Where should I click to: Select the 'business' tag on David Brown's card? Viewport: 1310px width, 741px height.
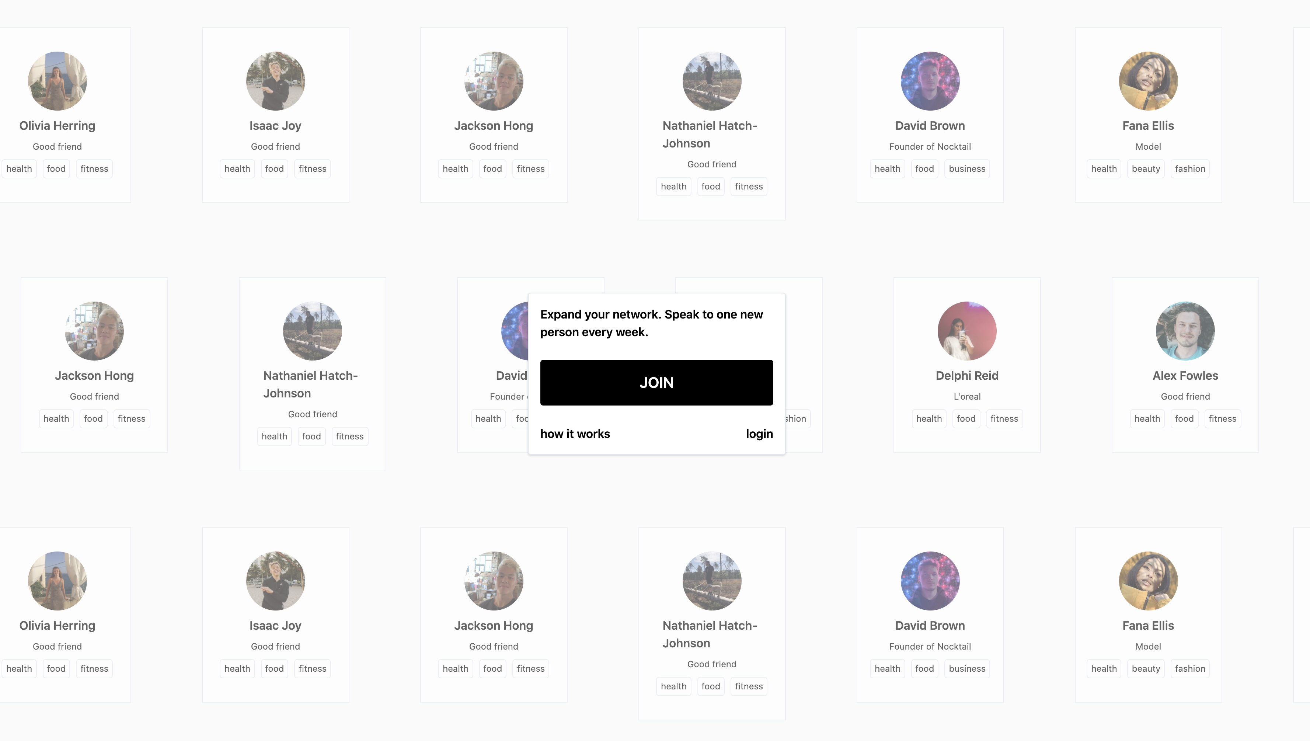(966, 168)
